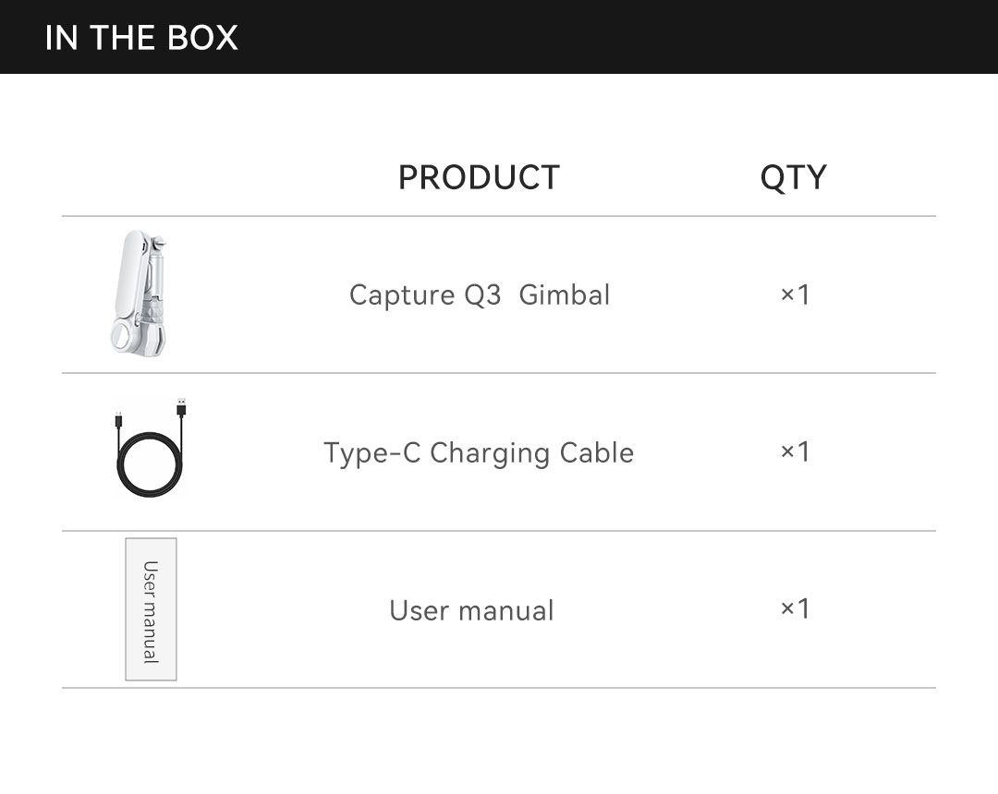
Task: Click the PRODUCT column heading
Action: click(x=479, y=177)
